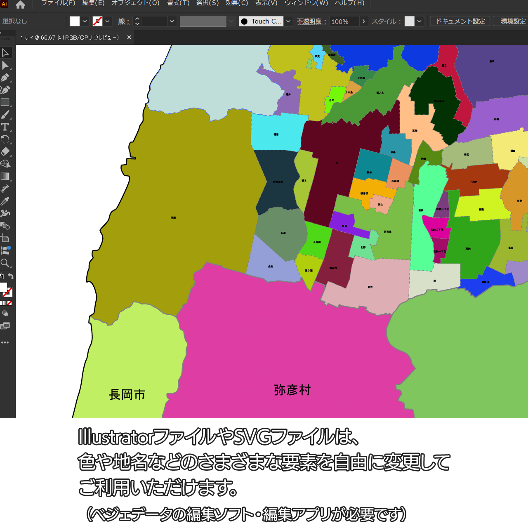Select the Direct Selection tool
Image resolution: width=528 pixels, height=528 pixels.
point(5,65)
